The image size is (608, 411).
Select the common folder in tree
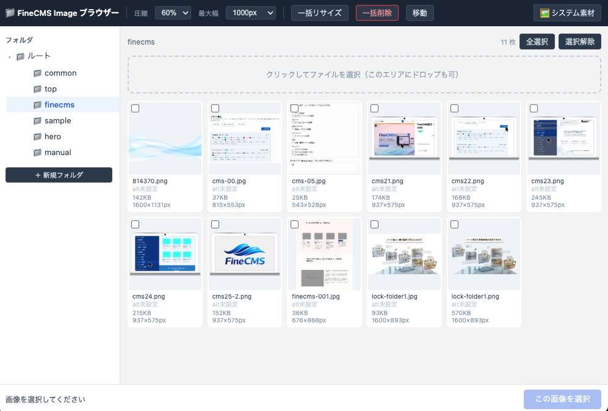(63, 73)
